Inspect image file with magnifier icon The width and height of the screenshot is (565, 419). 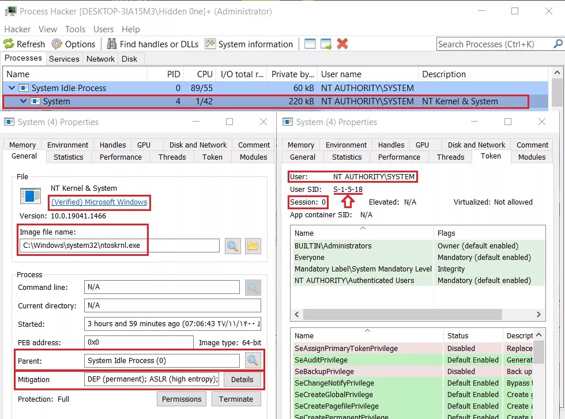[x=233, y=246]
